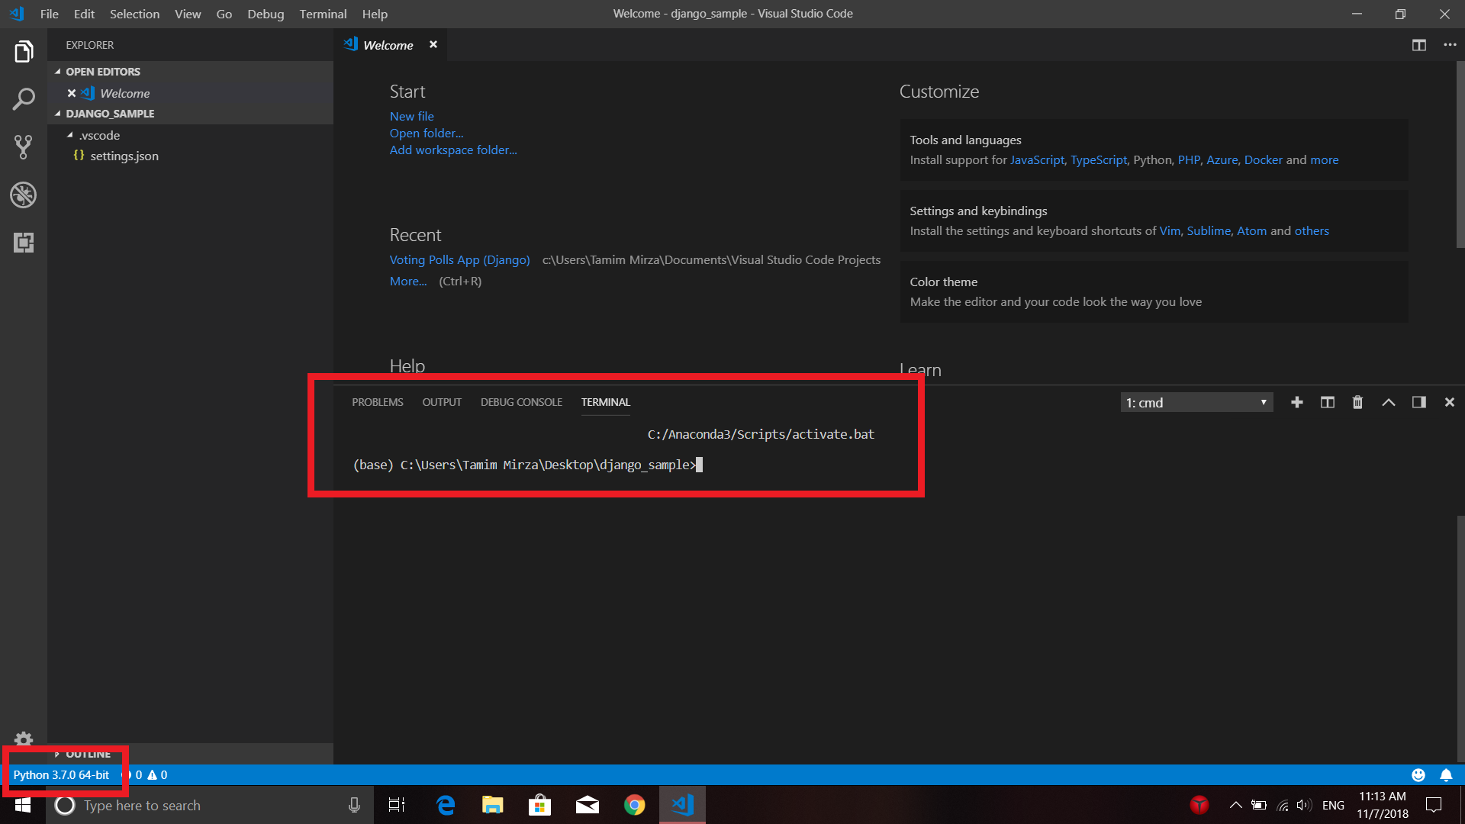The height and width of the screenshot is (824, 1465).
Task: Click the More... recent link
Action: click(x=408, y=281)
